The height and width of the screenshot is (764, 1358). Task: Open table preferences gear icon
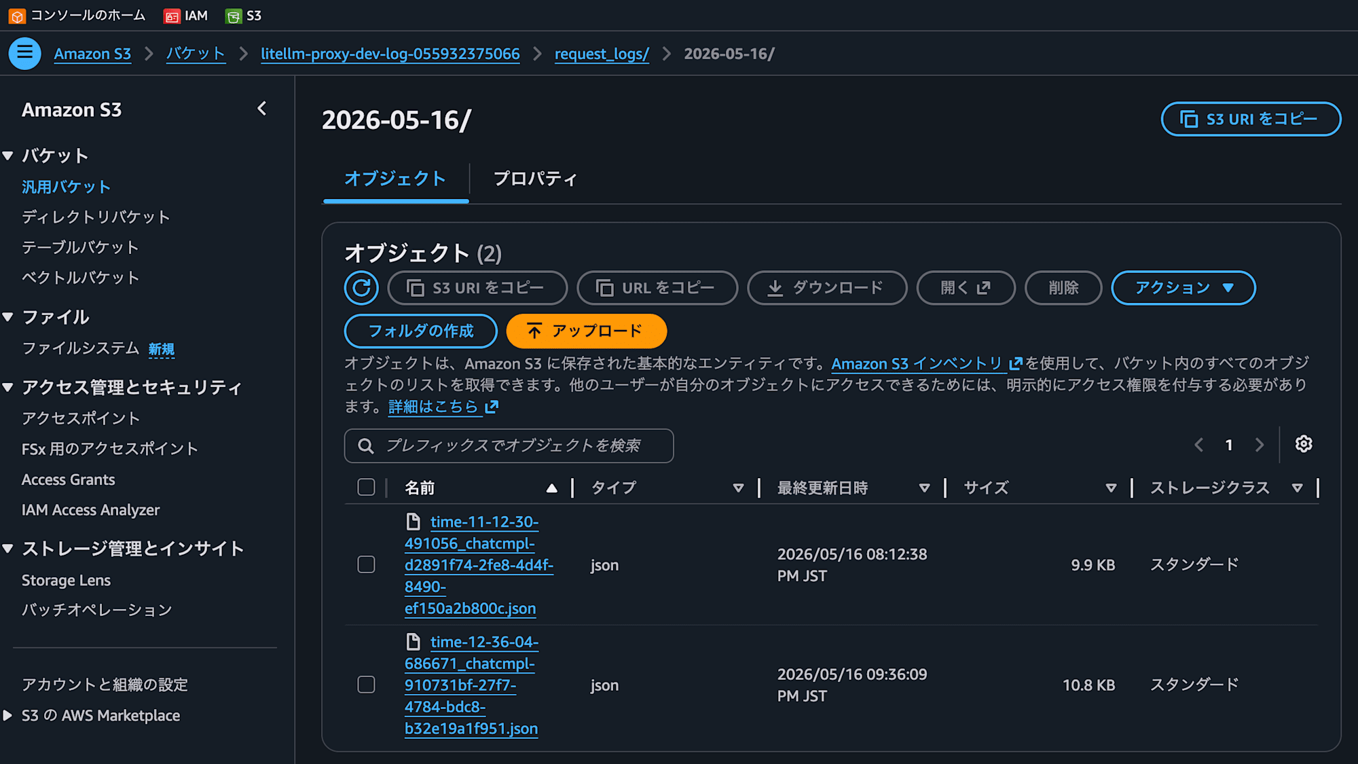pyautogui.click(x=1303, y=444)
